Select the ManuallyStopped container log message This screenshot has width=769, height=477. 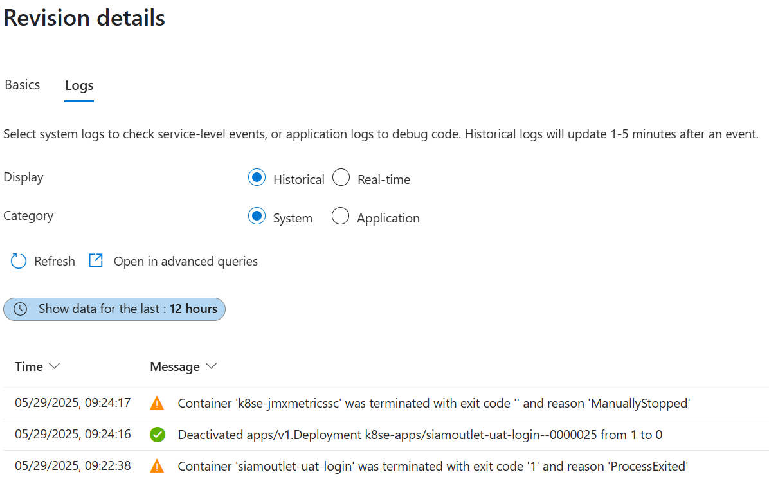point(433,402)
